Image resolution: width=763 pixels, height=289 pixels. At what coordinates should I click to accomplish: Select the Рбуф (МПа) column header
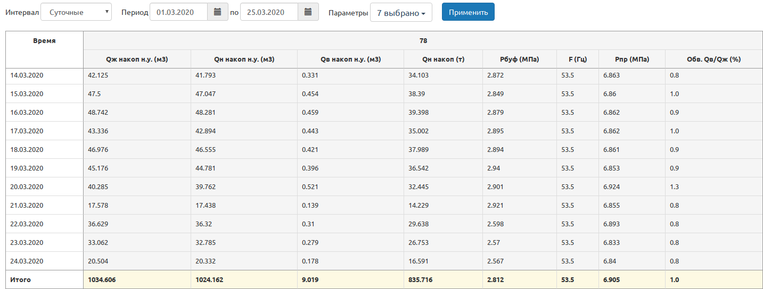[519, 59]
